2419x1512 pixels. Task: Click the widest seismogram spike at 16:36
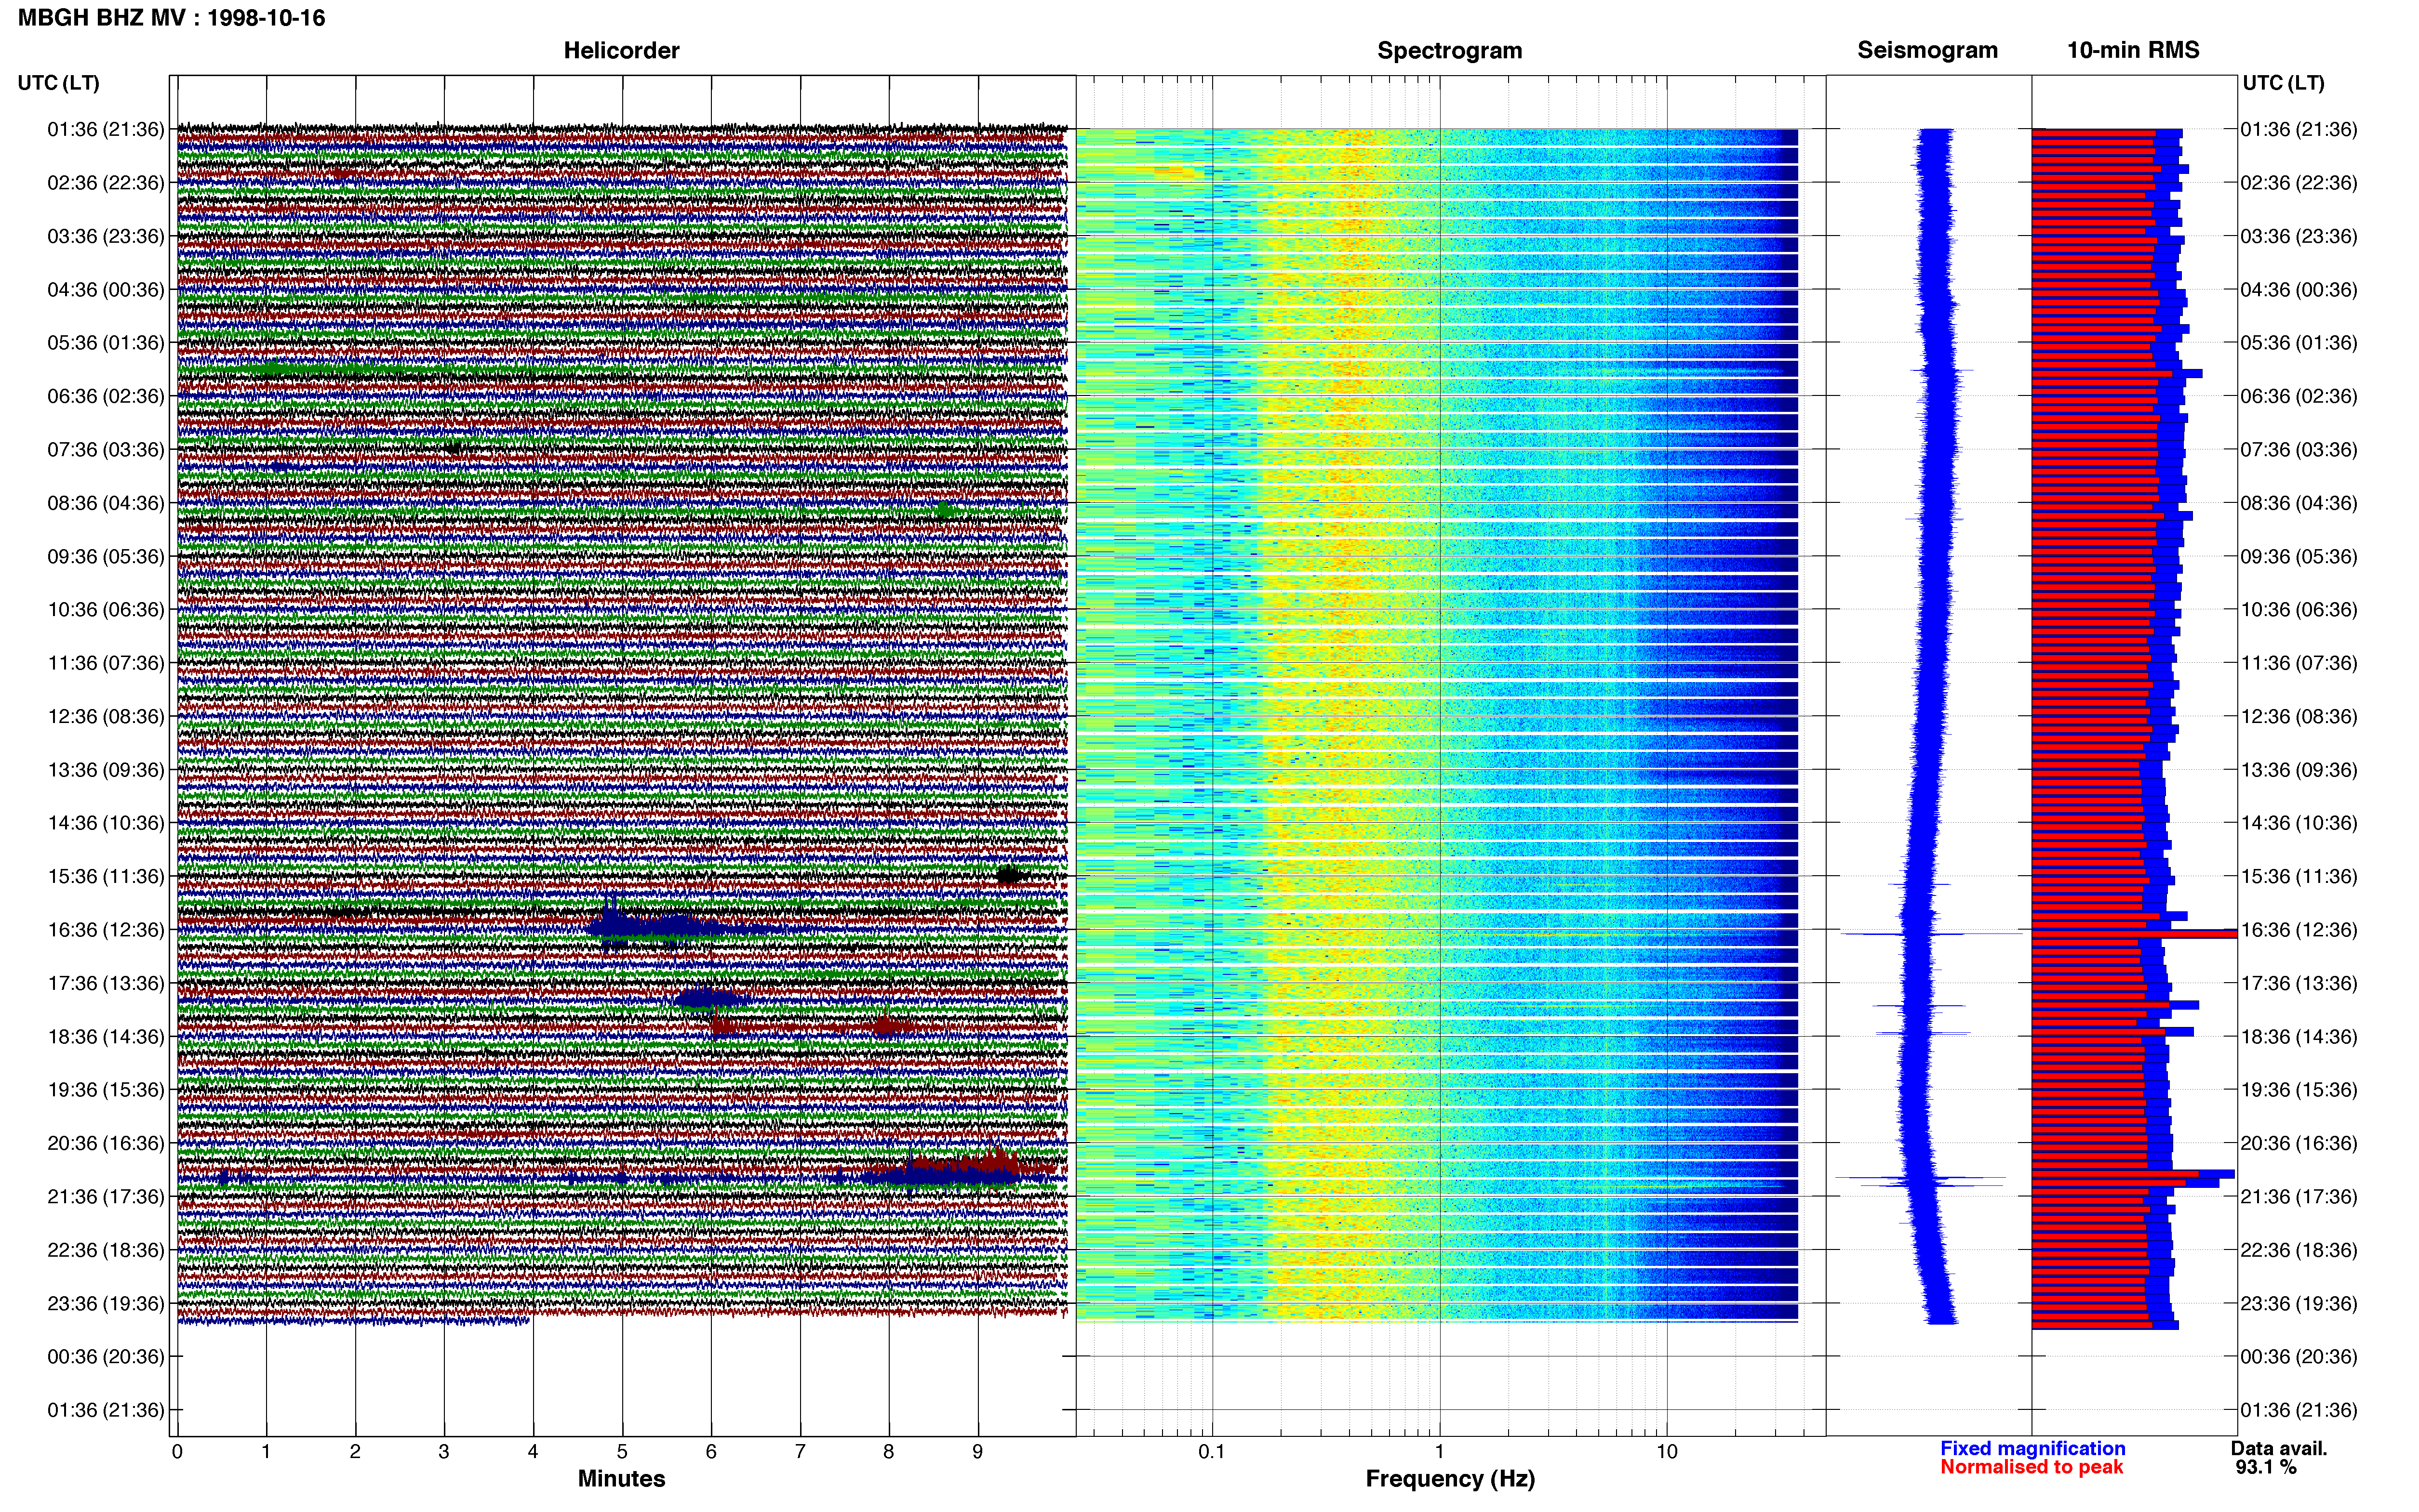[1931, 934]
